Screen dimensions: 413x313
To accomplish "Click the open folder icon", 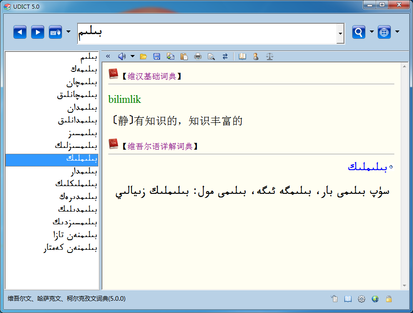I will [x=143, y=56].
